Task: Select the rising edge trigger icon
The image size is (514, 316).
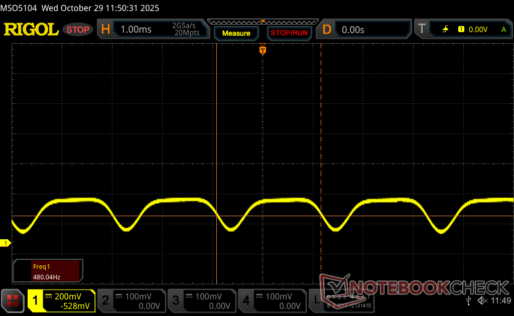Action: click(x=445, y=30)
